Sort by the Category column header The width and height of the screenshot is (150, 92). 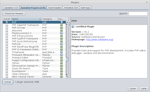[x=49, y=19]
